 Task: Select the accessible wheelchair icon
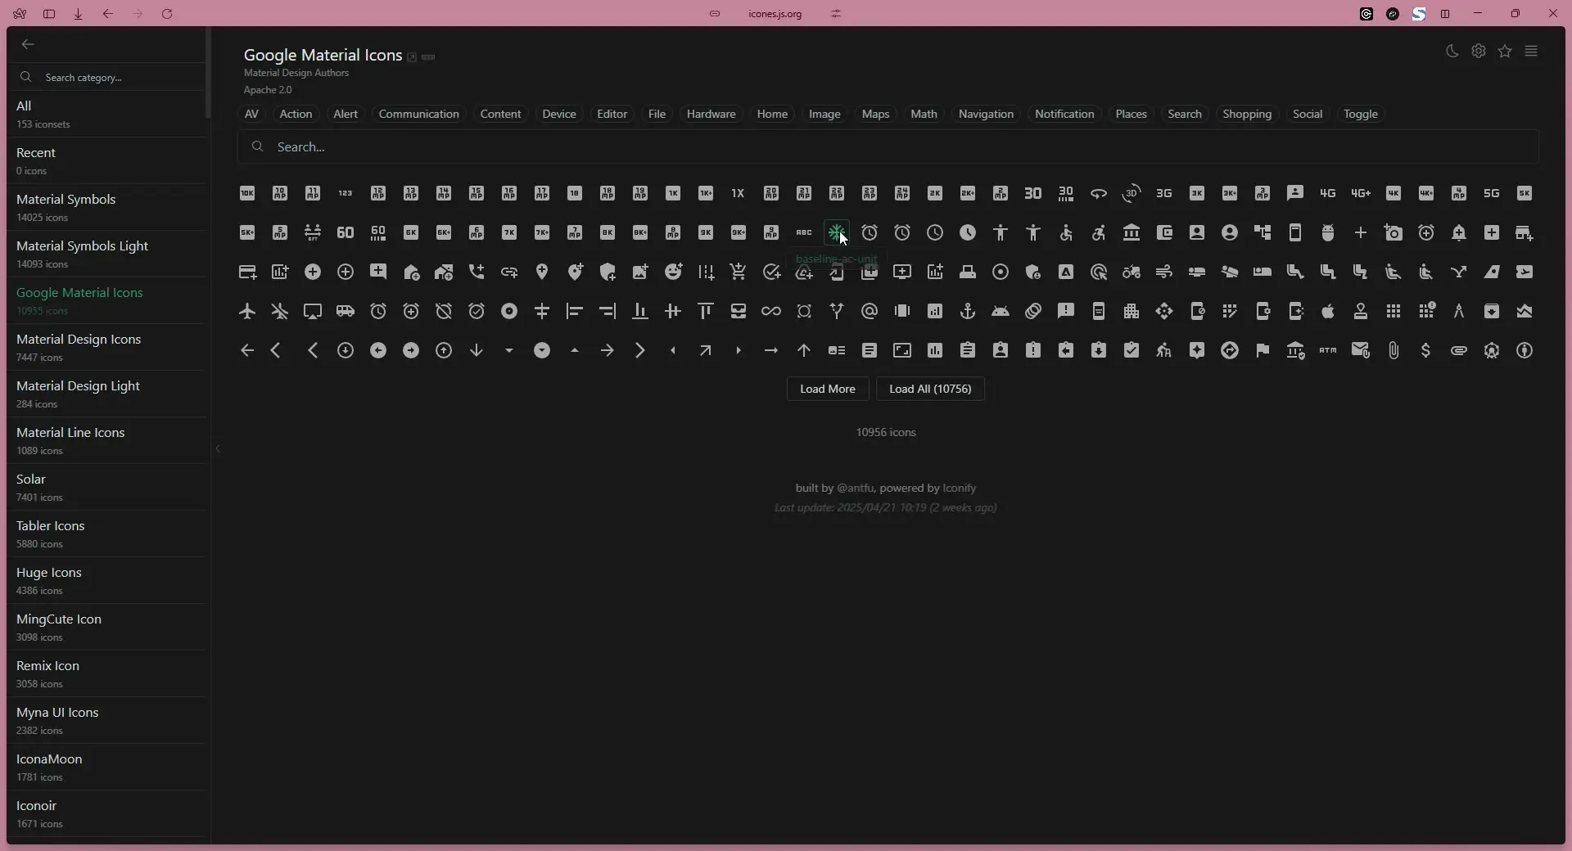click(1064, 233)
